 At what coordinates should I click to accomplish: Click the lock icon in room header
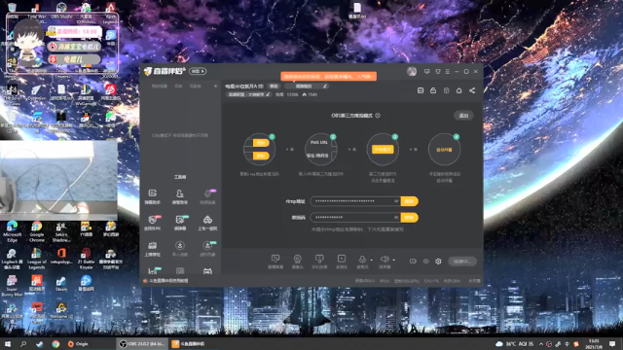(x=433, y=90)
